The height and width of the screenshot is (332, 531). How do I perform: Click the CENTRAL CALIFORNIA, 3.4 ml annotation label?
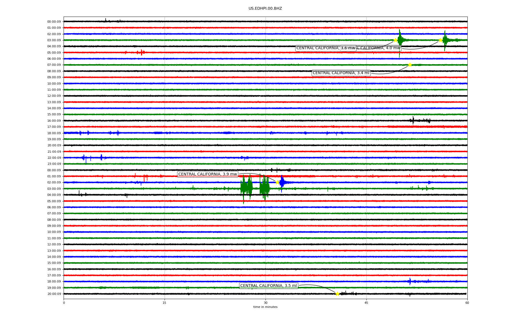tap(341, 73)
